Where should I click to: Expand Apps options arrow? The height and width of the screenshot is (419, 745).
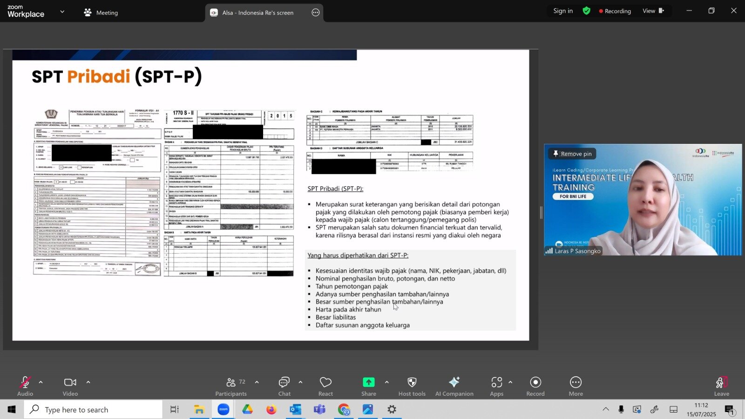(x=510, y=382)
